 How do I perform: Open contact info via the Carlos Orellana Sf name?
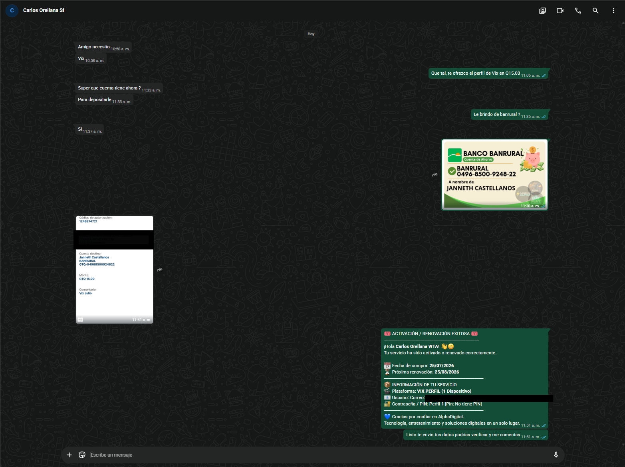point(44,10)
